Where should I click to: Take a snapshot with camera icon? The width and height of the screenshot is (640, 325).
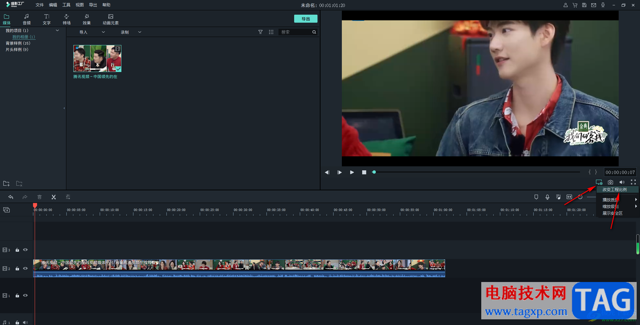point(610,182)
